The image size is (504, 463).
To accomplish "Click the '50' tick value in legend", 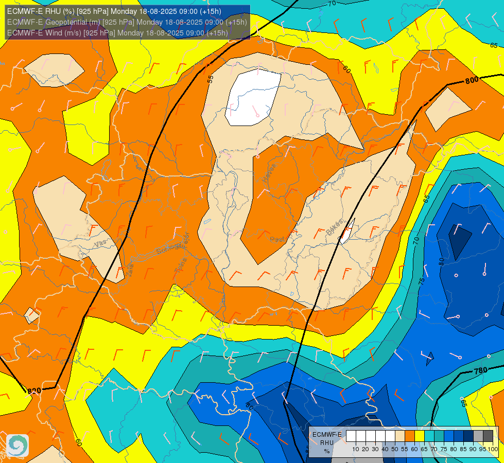I will click(395, 449).
